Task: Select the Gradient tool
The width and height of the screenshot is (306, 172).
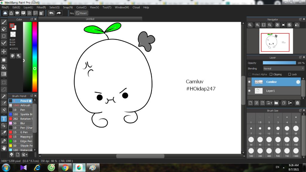Action: pyautogui.click(x=4, y=74)
